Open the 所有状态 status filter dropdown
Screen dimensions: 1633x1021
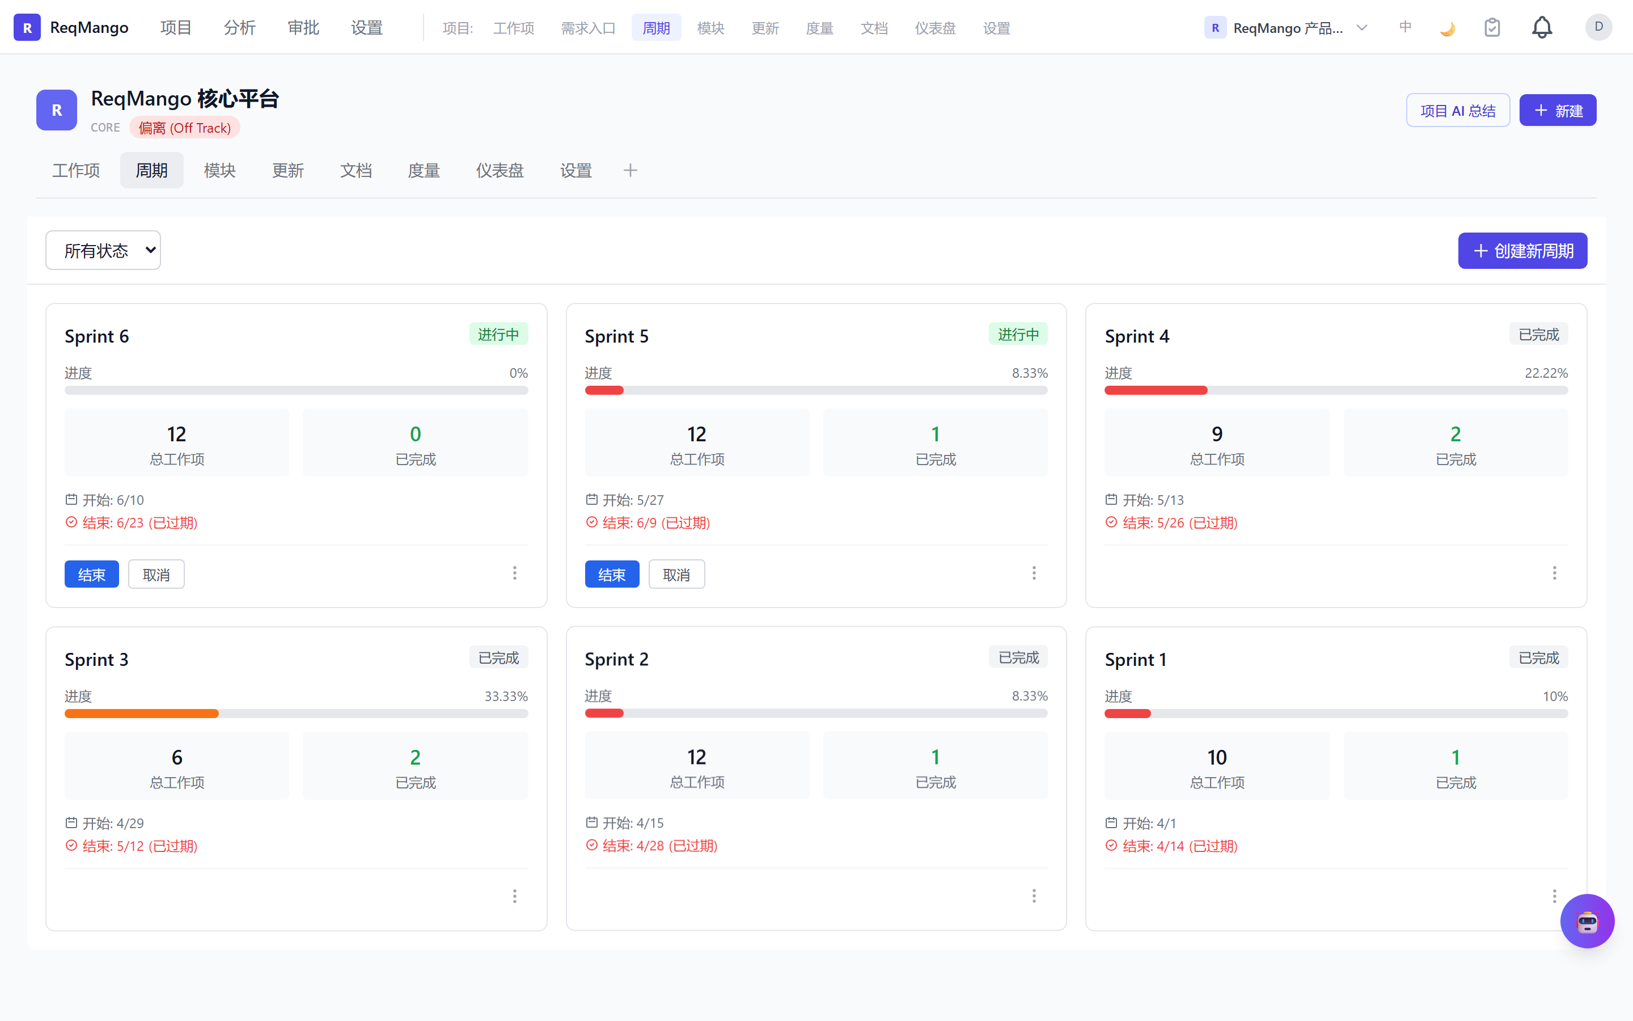tap(103, 251)
